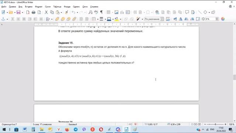Flip the image horizontally

click(181, 19)
